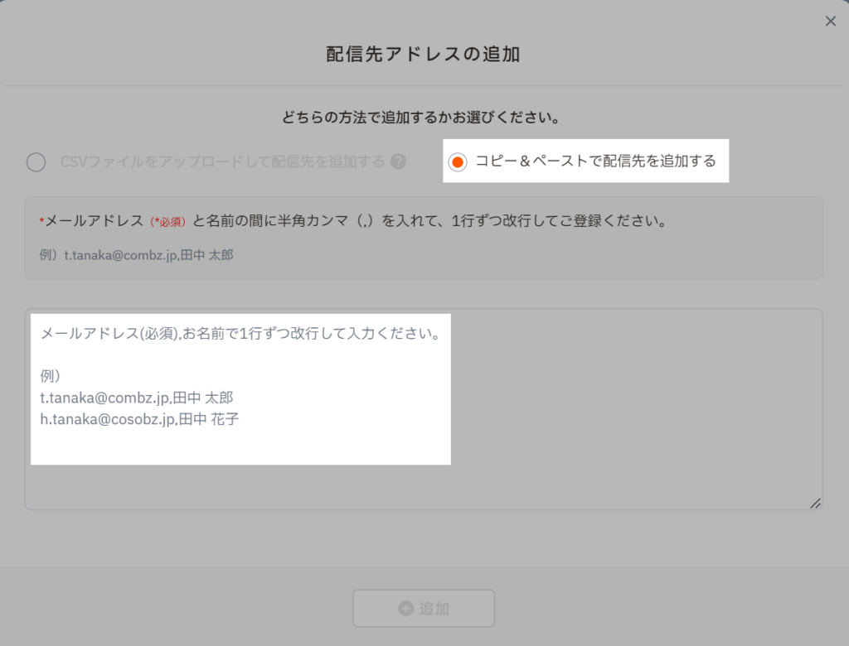Click the red (*必須) marker
The image size is (849, 646).
(168, 222)
